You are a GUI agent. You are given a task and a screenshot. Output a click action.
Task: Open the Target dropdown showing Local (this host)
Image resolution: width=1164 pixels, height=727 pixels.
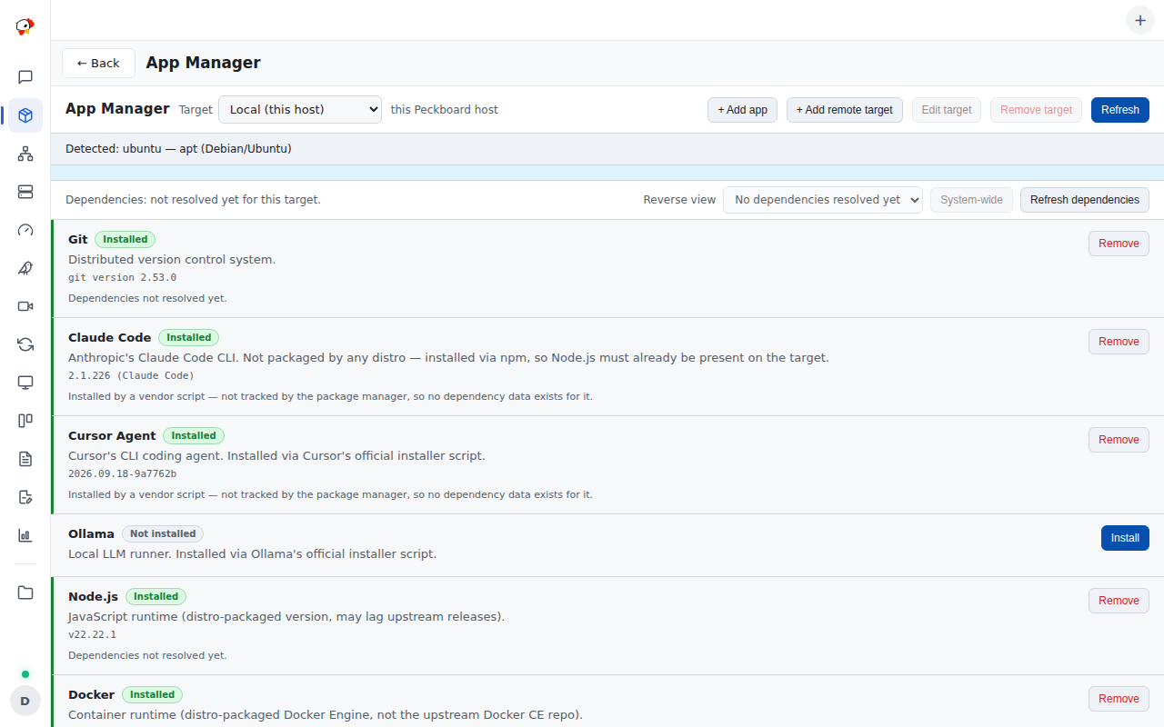[x=300, y=109]
